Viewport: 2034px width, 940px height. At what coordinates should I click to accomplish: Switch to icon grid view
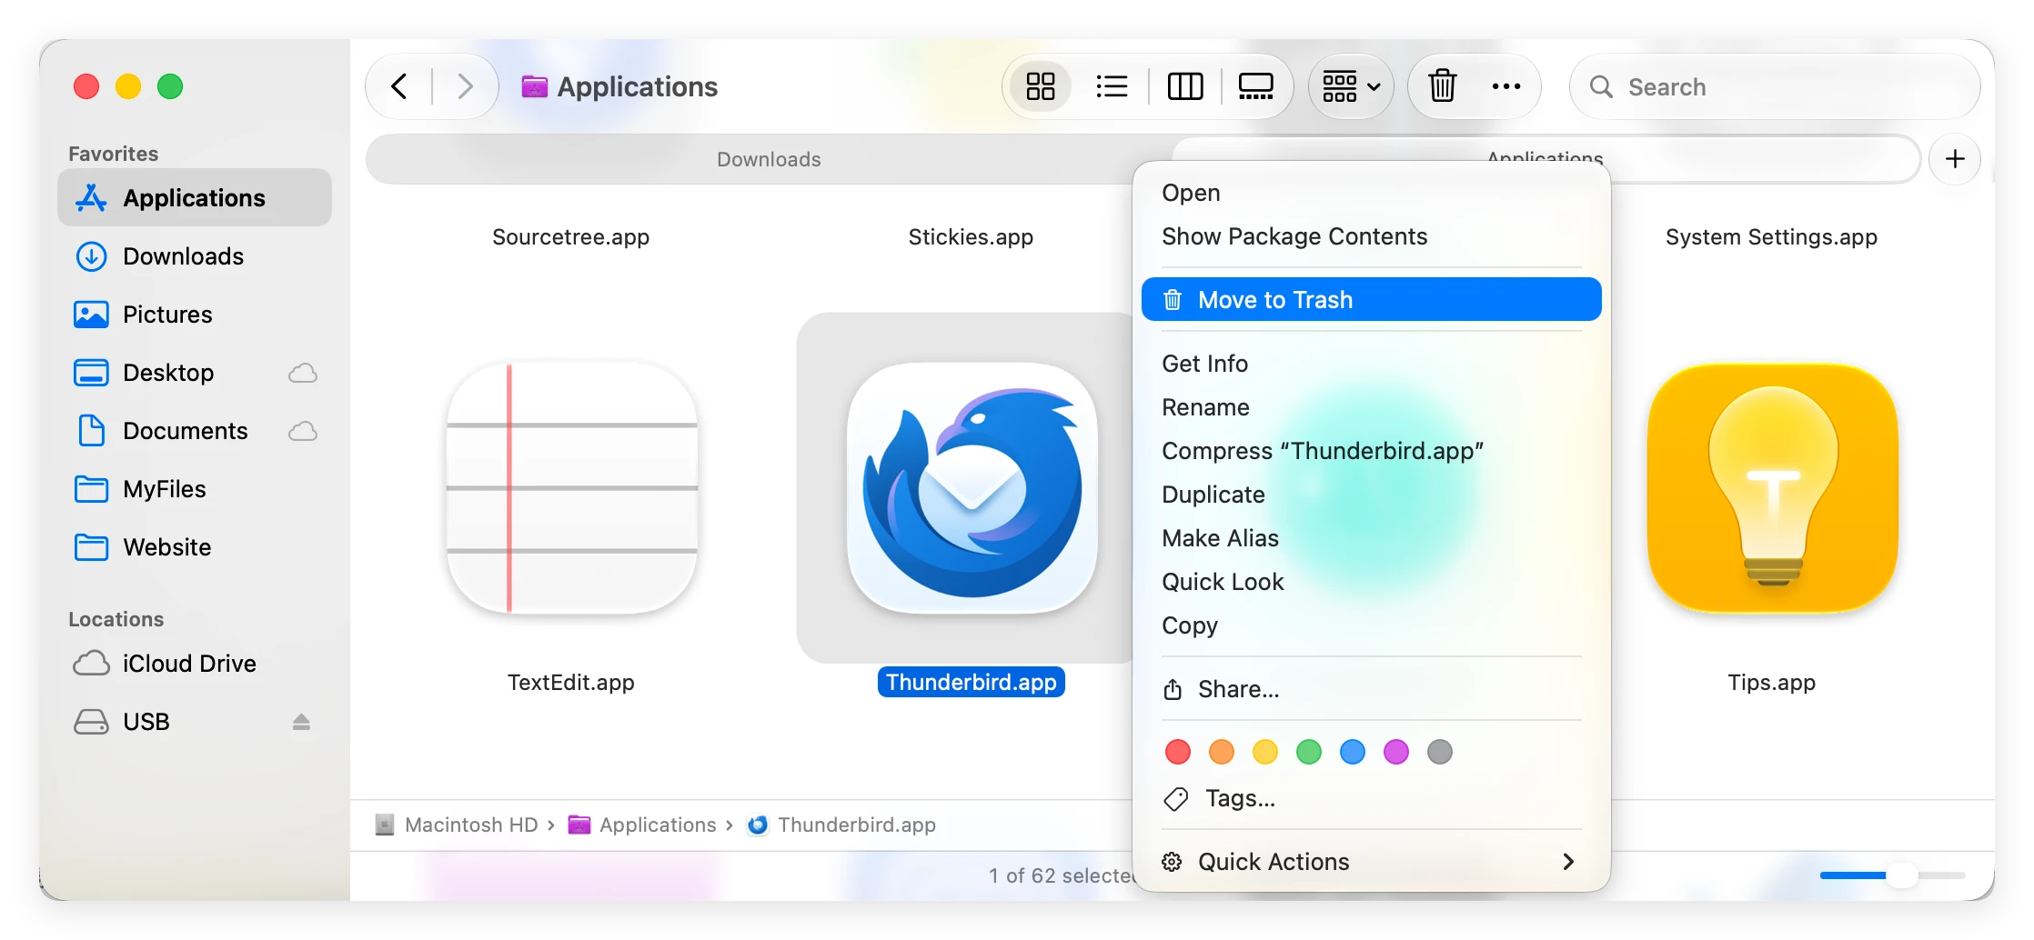(1041, 86)
